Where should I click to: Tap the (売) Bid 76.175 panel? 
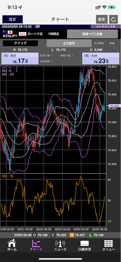[19, 58]
